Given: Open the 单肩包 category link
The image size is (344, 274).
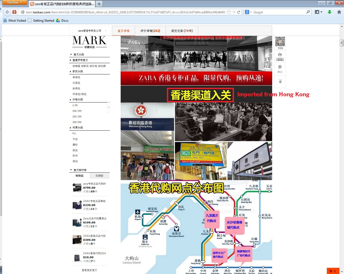Looking at the screenshot, I should tap(76, 77).
